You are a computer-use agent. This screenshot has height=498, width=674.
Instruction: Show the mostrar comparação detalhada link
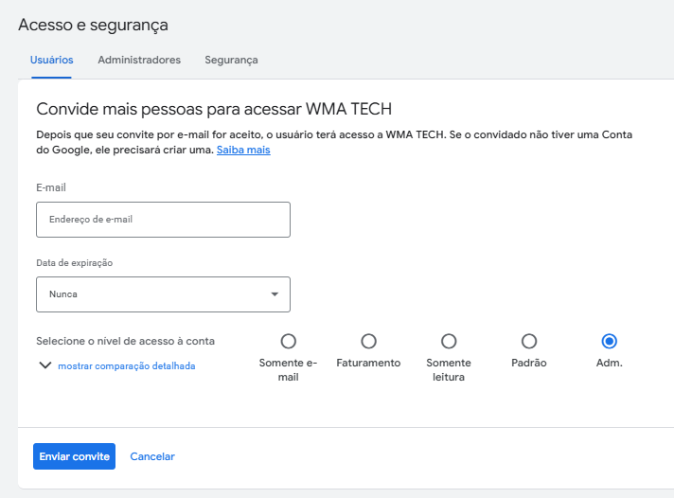click(127, 366)
